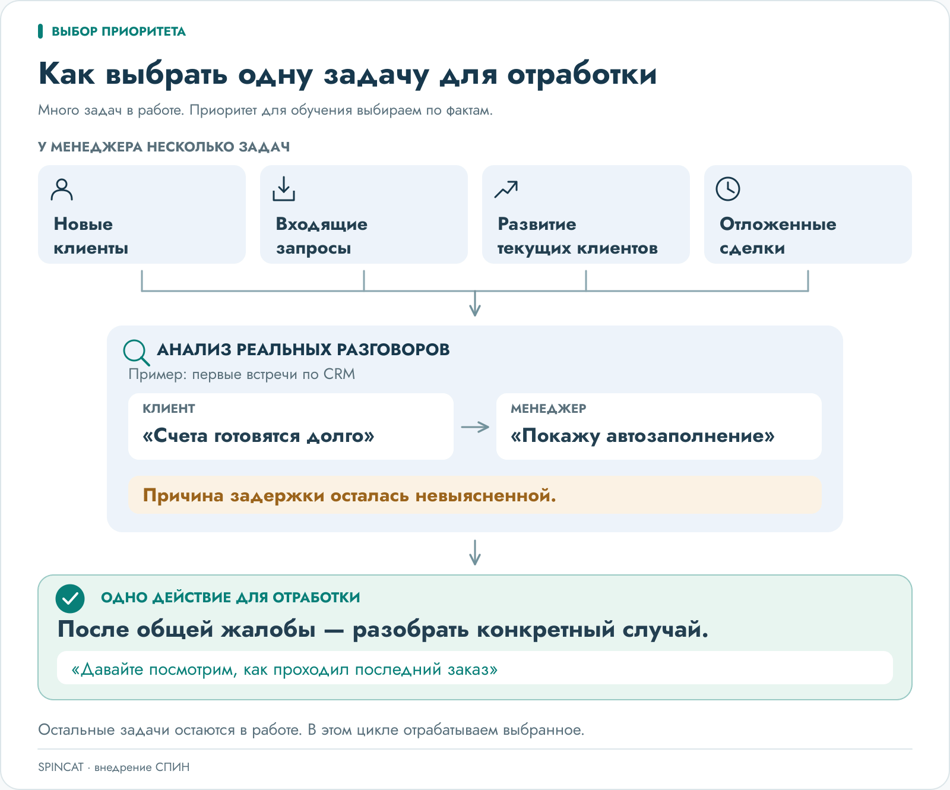Click the green checkmark circle icon
The height and width of the screenshot is (790, 950).
(x=70, y=598)
